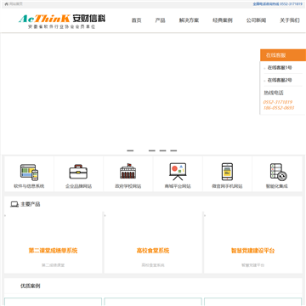The height and width of the screenshot is (306, 306).
Task: Choose the 商城平台网站 presentation board icon
Action: (178, 172)
